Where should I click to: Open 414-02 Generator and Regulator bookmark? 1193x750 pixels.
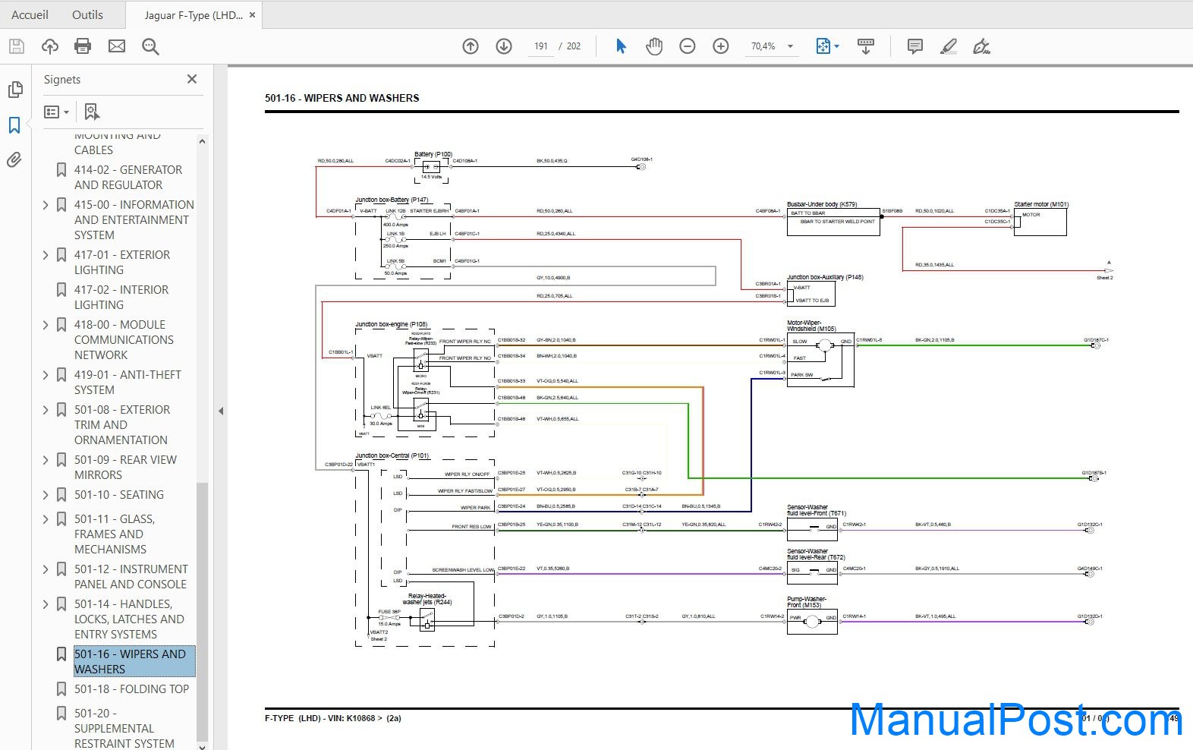pos(128,178)
